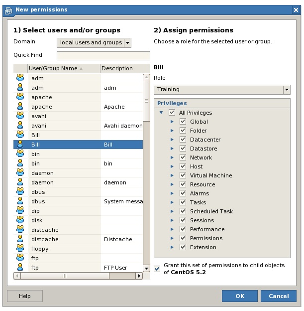Click the user icon for Avahi daemon
This screenshot has width=304, height=311.
[20, 126]
